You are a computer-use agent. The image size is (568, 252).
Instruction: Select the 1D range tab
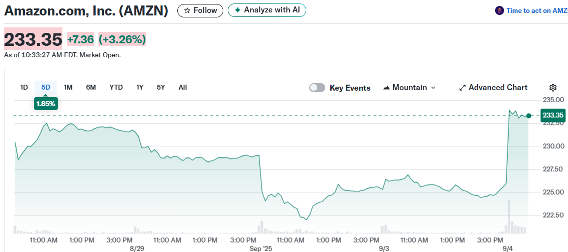24,87
